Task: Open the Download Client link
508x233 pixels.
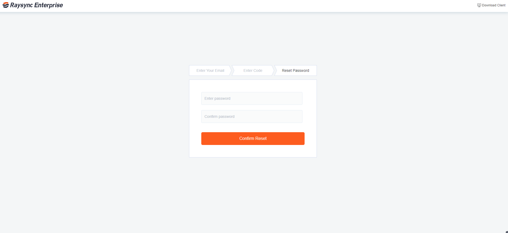Action: (x=491, y=5)
